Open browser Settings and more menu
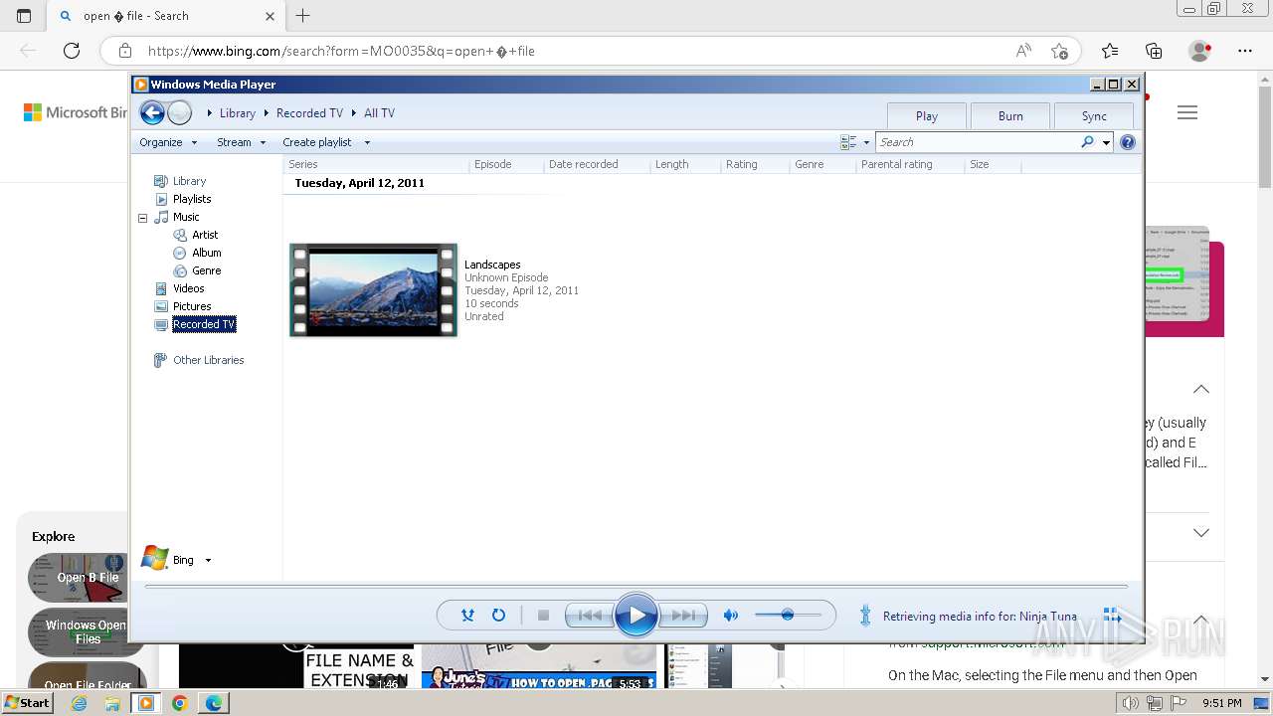1273x716 pixels. pyautogui.click(x=1245, y=51)
